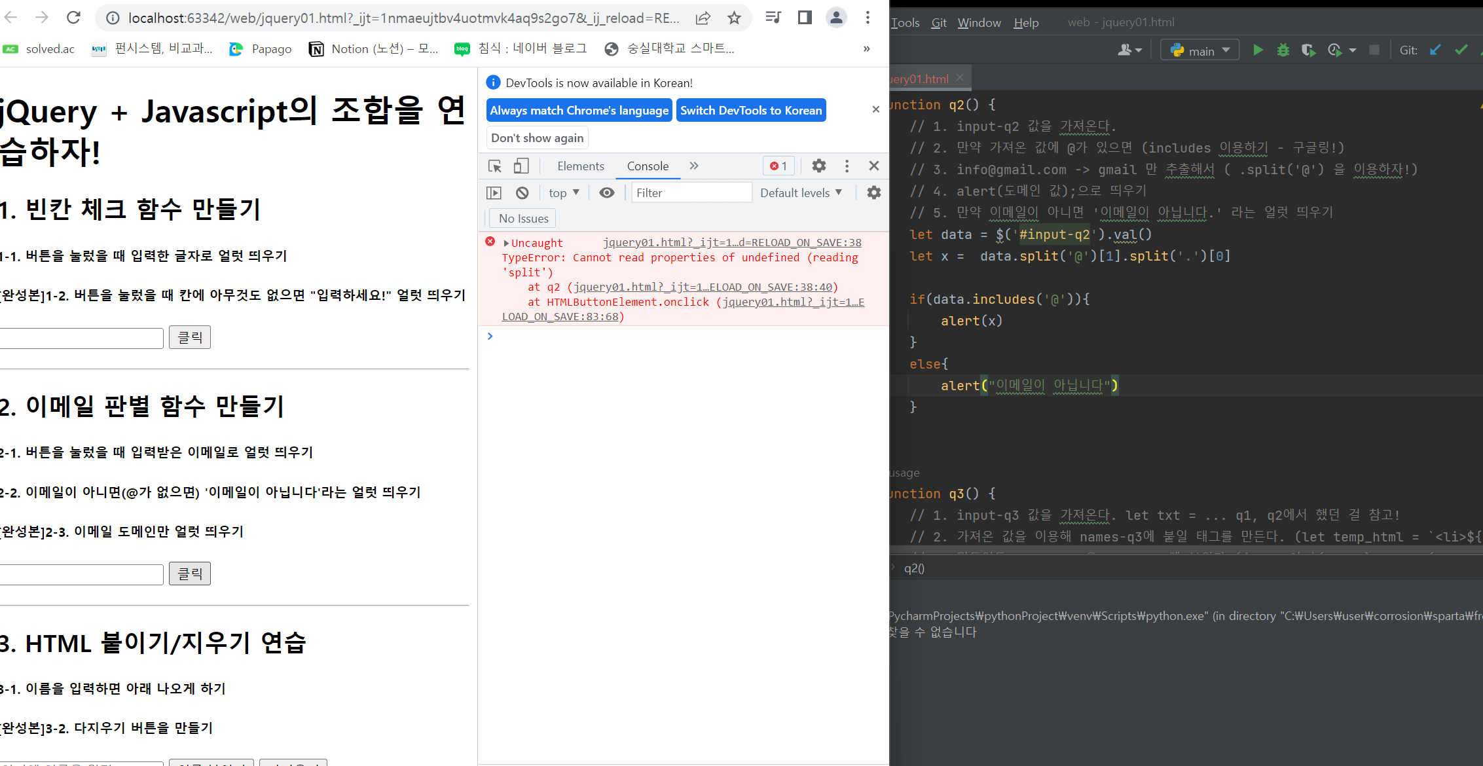Image resolution: width=1483 pixels, height=766 pixels.
Task: Expand the Uncaught TypeError message
Action: tap(506, 244)
